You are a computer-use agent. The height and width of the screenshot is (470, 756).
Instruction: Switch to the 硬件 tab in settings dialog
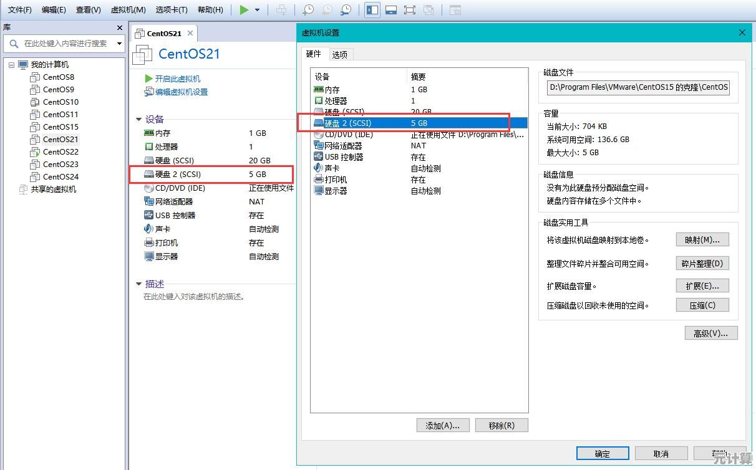[x=314, y=54]
